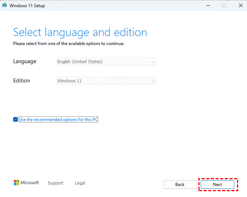Close the Windows 11 Setup window
Viewport: 247px width, 197px height.
(239, 5)
